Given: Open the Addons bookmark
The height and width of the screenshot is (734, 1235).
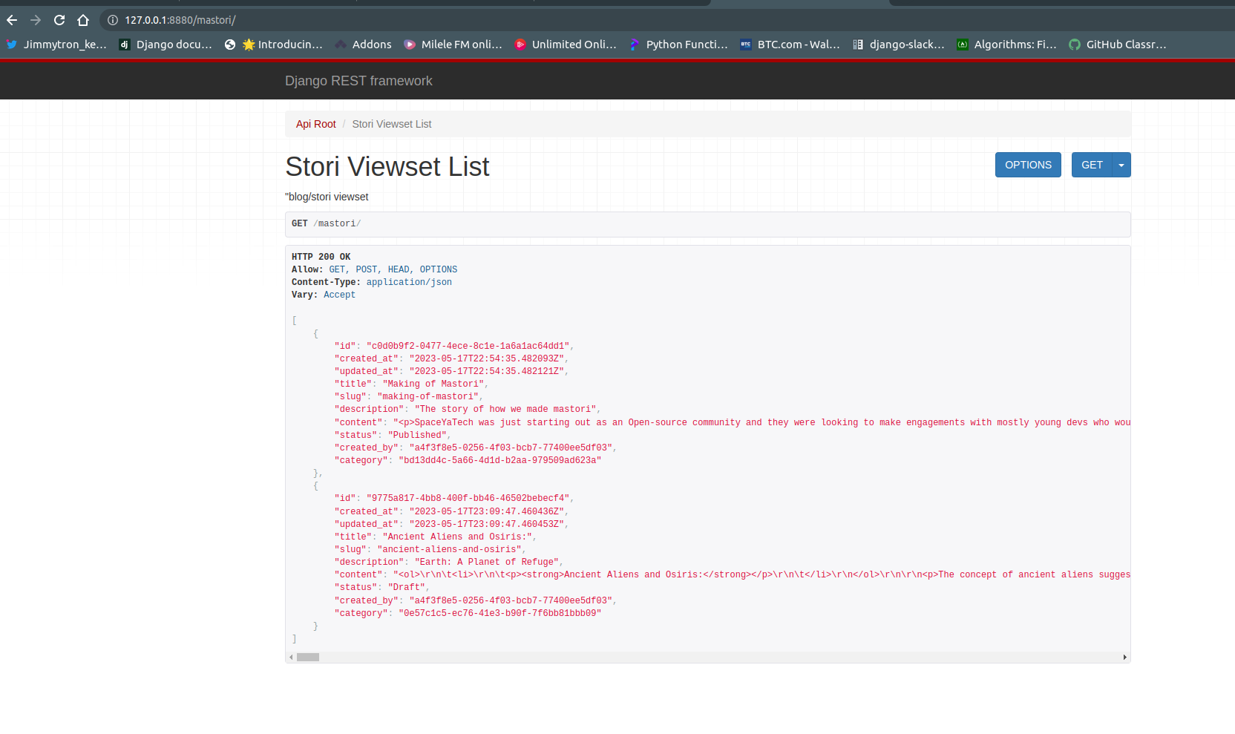Looking at the screenshot, I should [363, 45].
